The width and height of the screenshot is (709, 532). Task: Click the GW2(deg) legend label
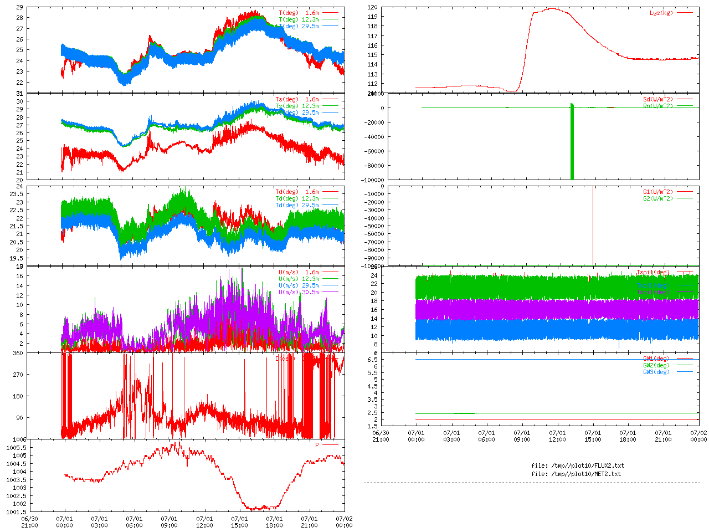pos(656,366)
